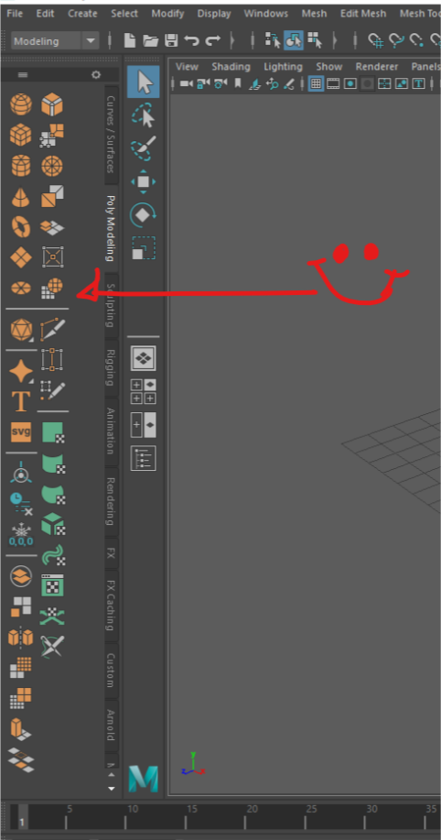Create a polygon cylinder from the shelf
This screenshot has height=840, width=441.
click(21, 166)
